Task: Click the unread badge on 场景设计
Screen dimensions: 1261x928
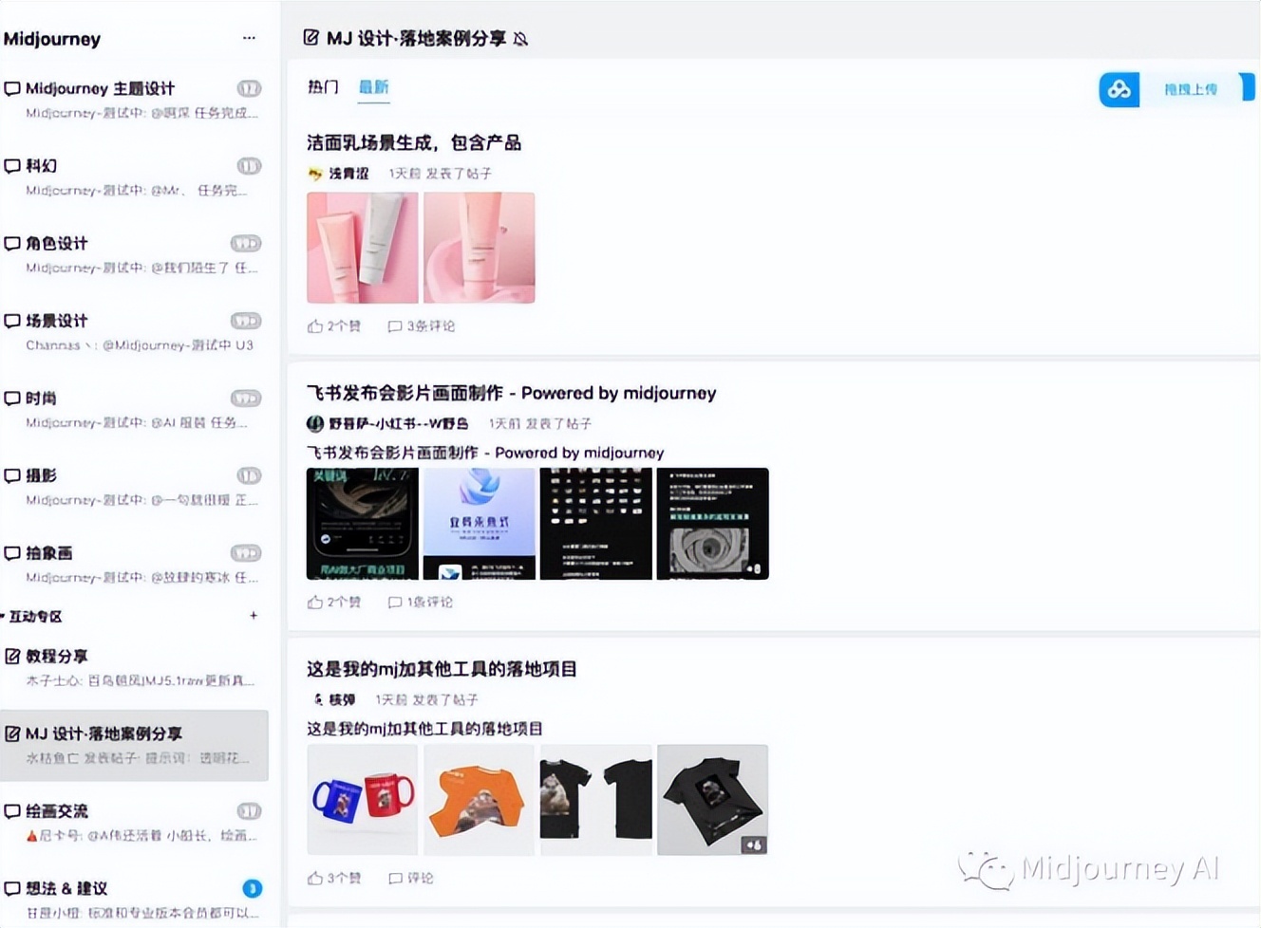Action: pyautogui.click(x=246, y=321)
